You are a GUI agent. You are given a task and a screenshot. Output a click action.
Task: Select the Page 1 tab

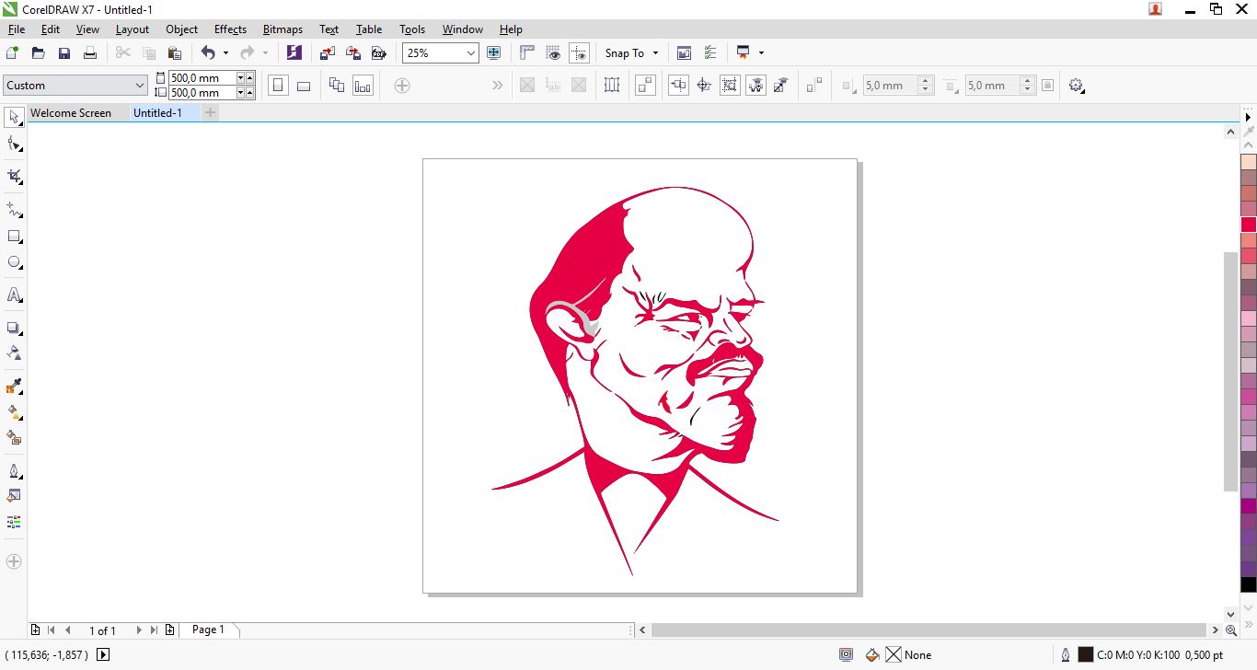point(208,630)
